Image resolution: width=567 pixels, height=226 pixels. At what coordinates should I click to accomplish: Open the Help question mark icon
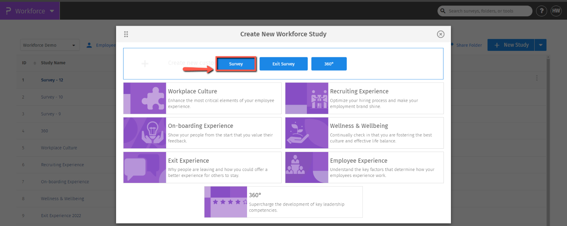pyautogui.click(x=541, y=11)
